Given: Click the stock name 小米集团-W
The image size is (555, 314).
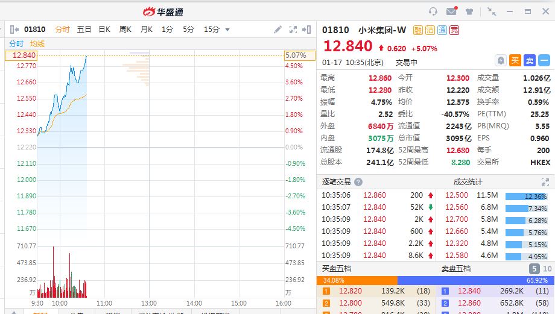Looking at the screenshot, I should [x=382, y=30].
